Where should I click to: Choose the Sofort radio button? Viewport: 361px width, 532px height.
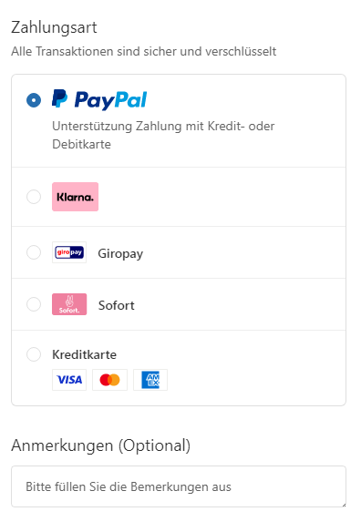pyautogui.click(x=34, y=304)
